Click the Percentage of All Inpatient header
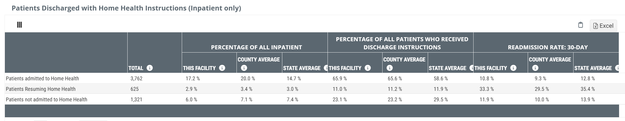This screenshot has width=625, height=121. [256, 47]
